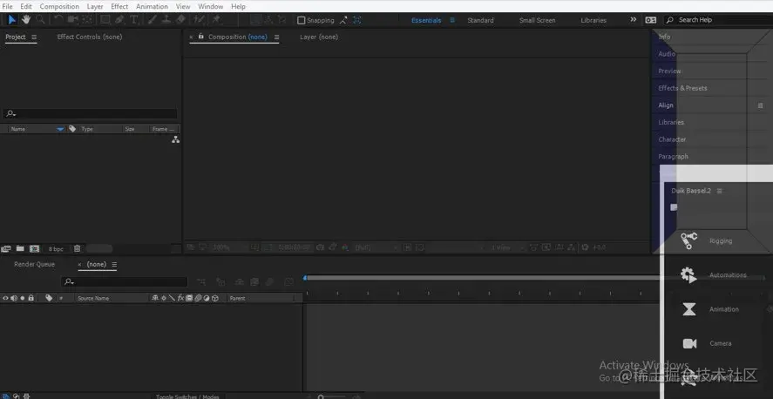773x399 pixels.
Task: Select the Roto Brush tool
Action: click(x=199, y=20)
